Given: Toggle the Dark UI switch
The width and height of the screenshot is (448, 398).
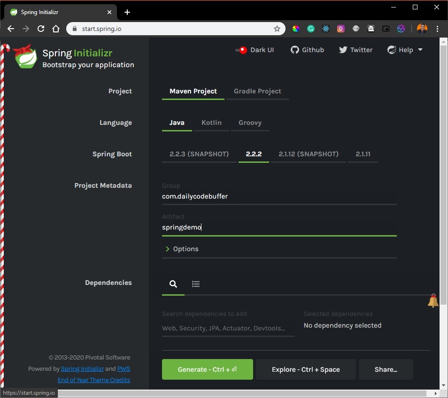Looking at the screenshot, I should coord(241,50).
